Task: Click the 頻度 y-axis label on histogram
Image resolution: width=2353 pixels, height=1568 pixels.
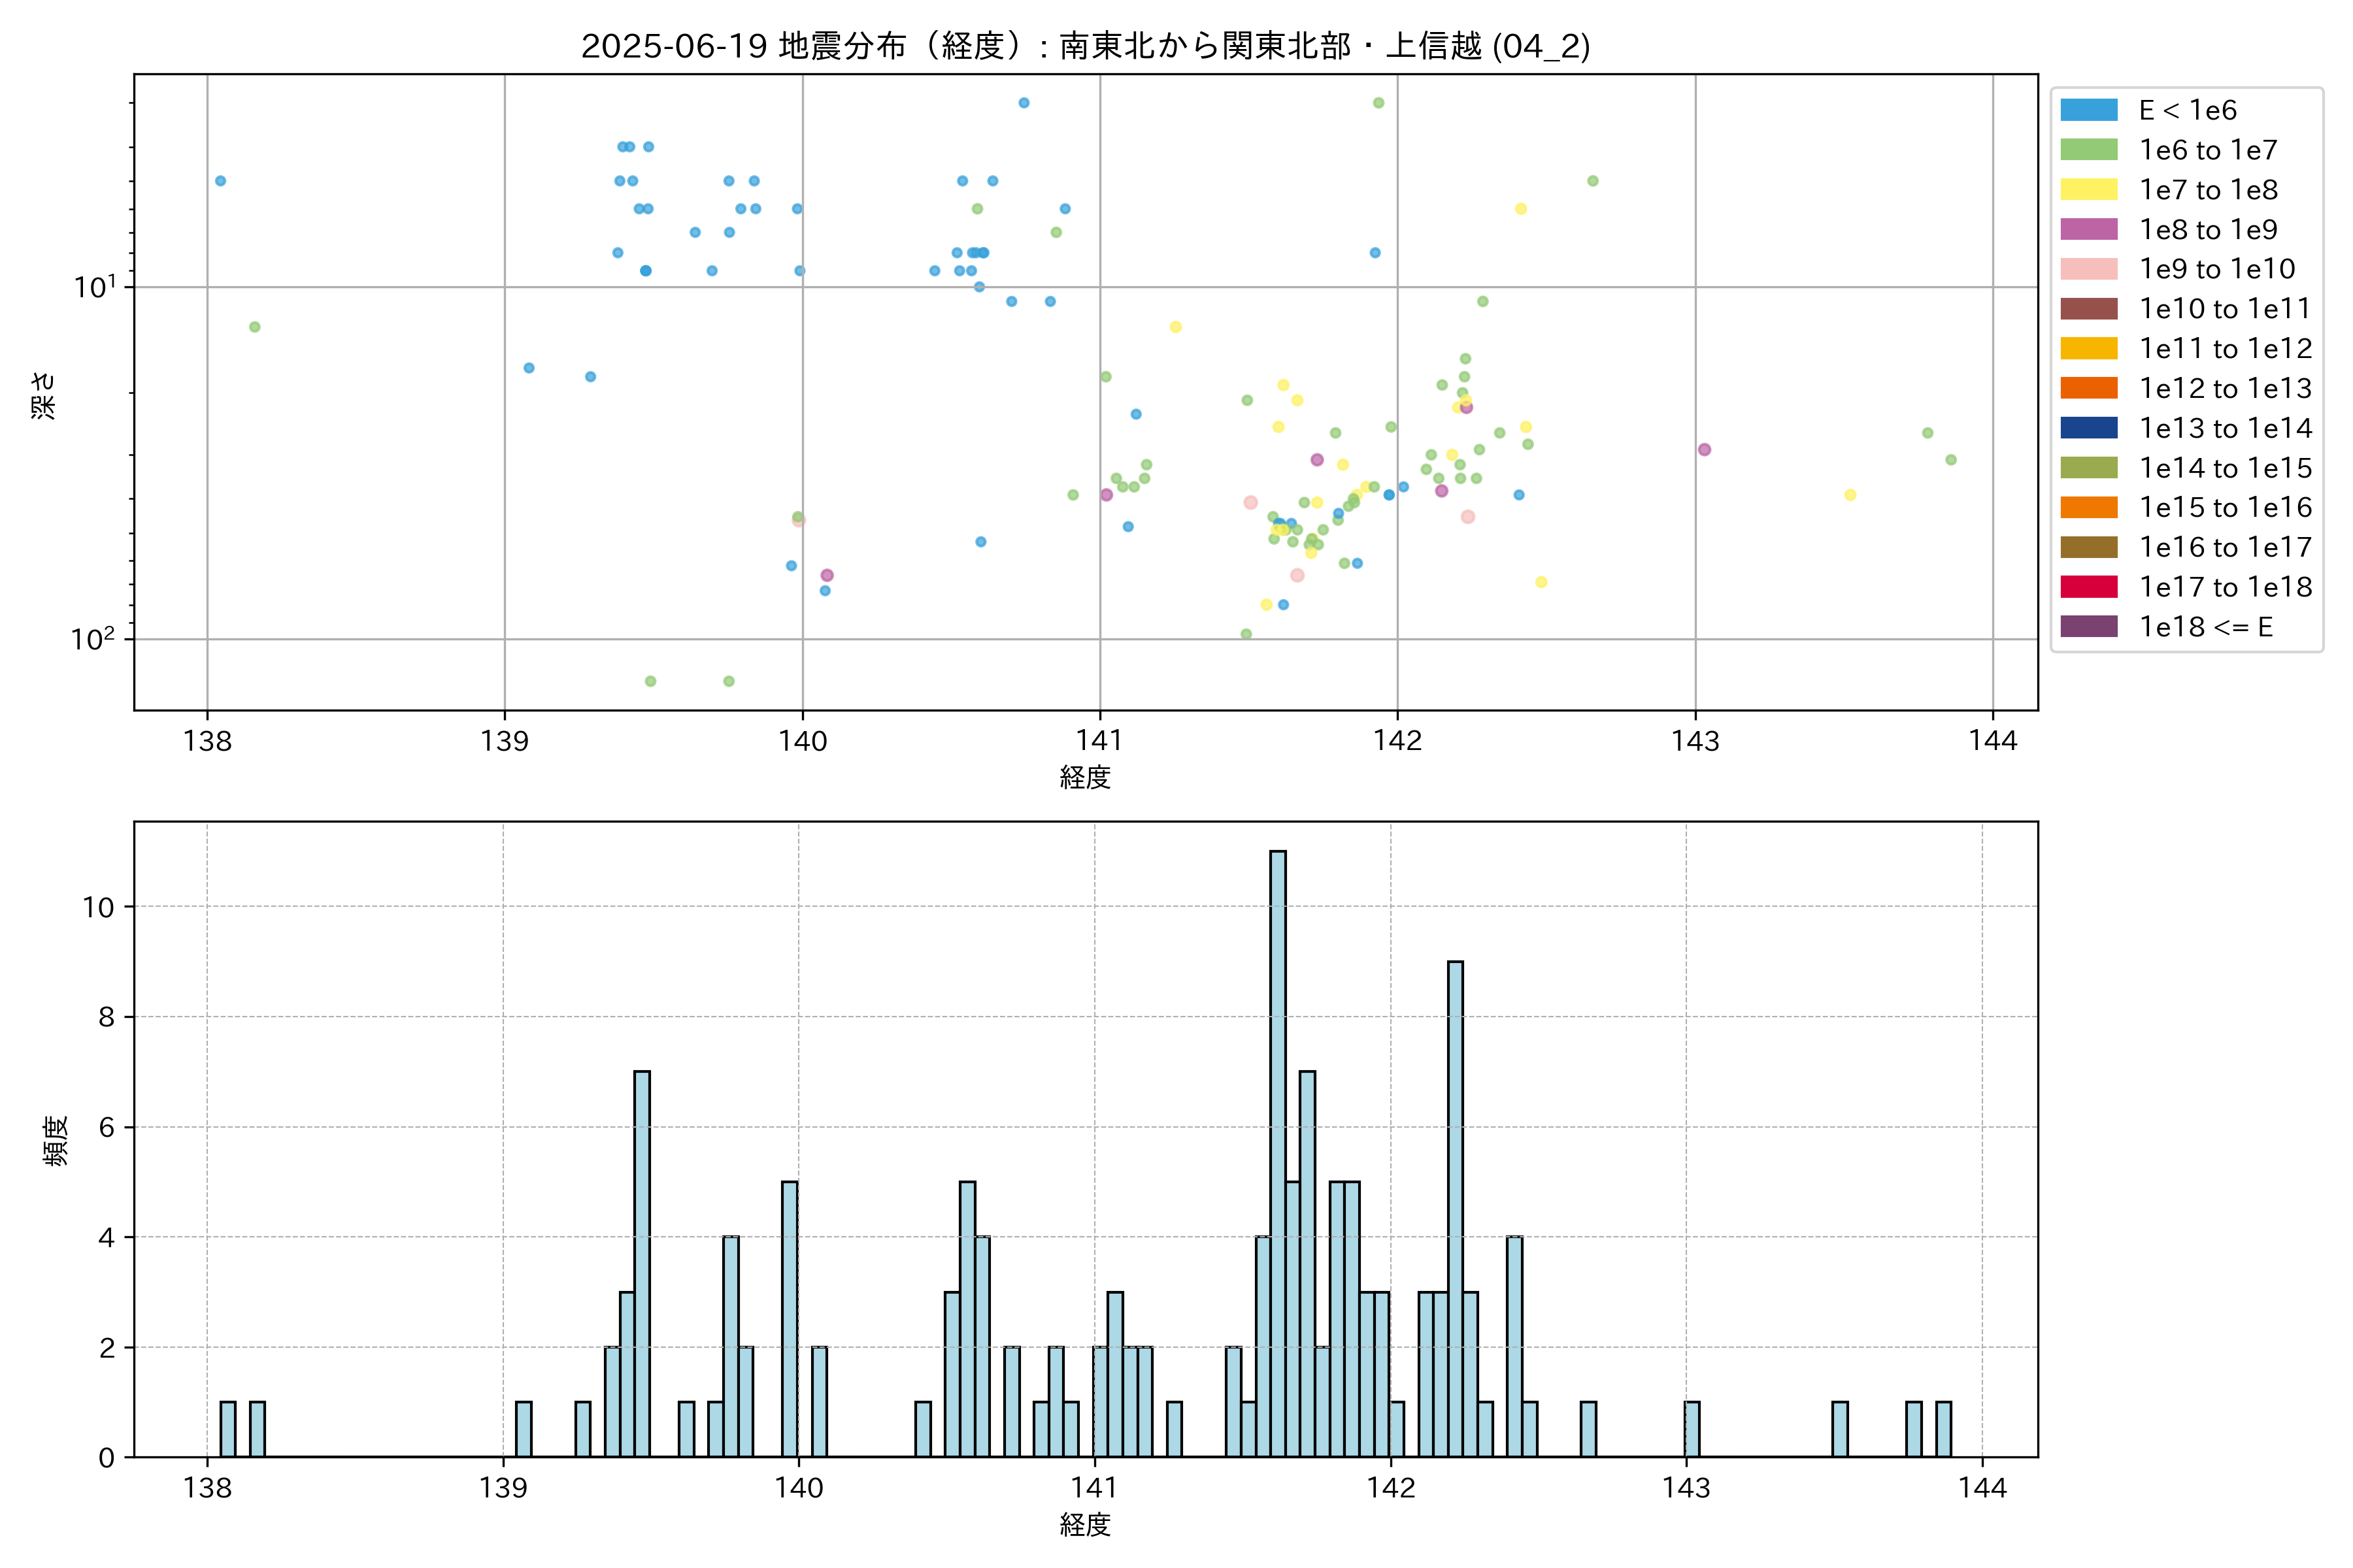Action: 56,1140
